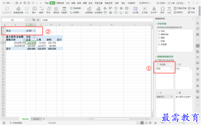
Task: Click the Save icon in quick access toolbar
Action: click(x=17, y=3)
